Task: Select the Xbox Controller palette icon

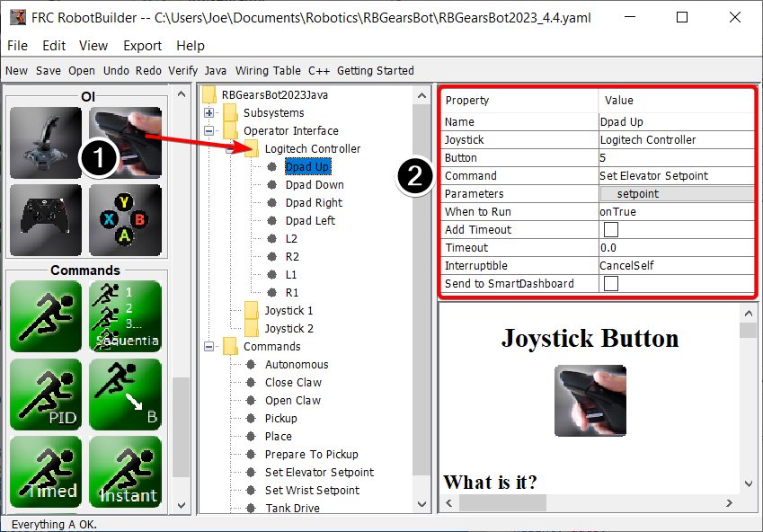Action: click(46, 220)
